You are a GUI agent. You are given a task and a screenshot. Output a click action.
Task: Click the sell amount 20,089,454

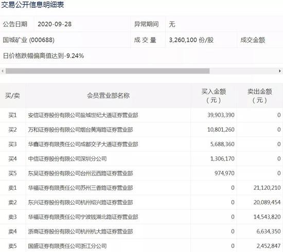pos(267,203)
